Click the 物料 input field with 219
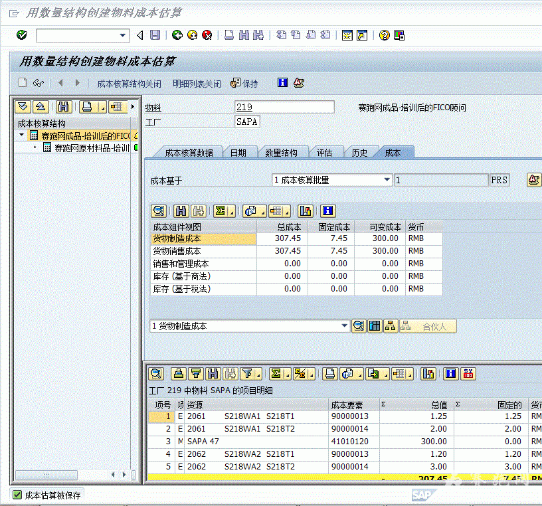Screen dimensions: 542x506 (284, 107)
